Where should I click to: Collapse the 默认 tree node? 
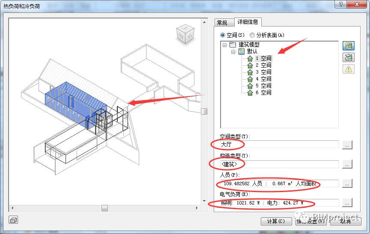click(x=233, y=52)
